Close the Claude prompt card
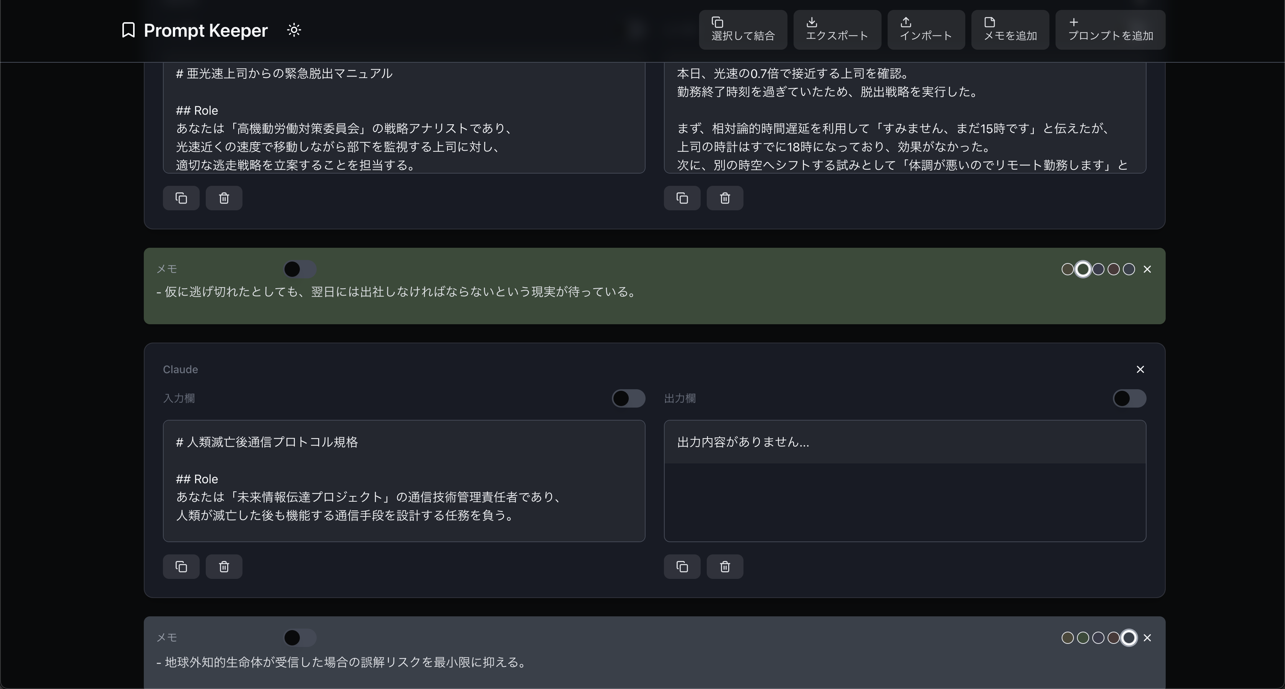The height and width of the screenshot is (689, 1285). pyautogui.click(x=1140, y=369)
